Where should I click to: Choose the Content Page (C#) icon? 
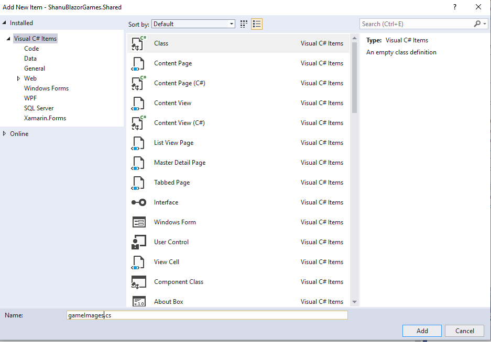pyautogui.click(x=139, y=83)
